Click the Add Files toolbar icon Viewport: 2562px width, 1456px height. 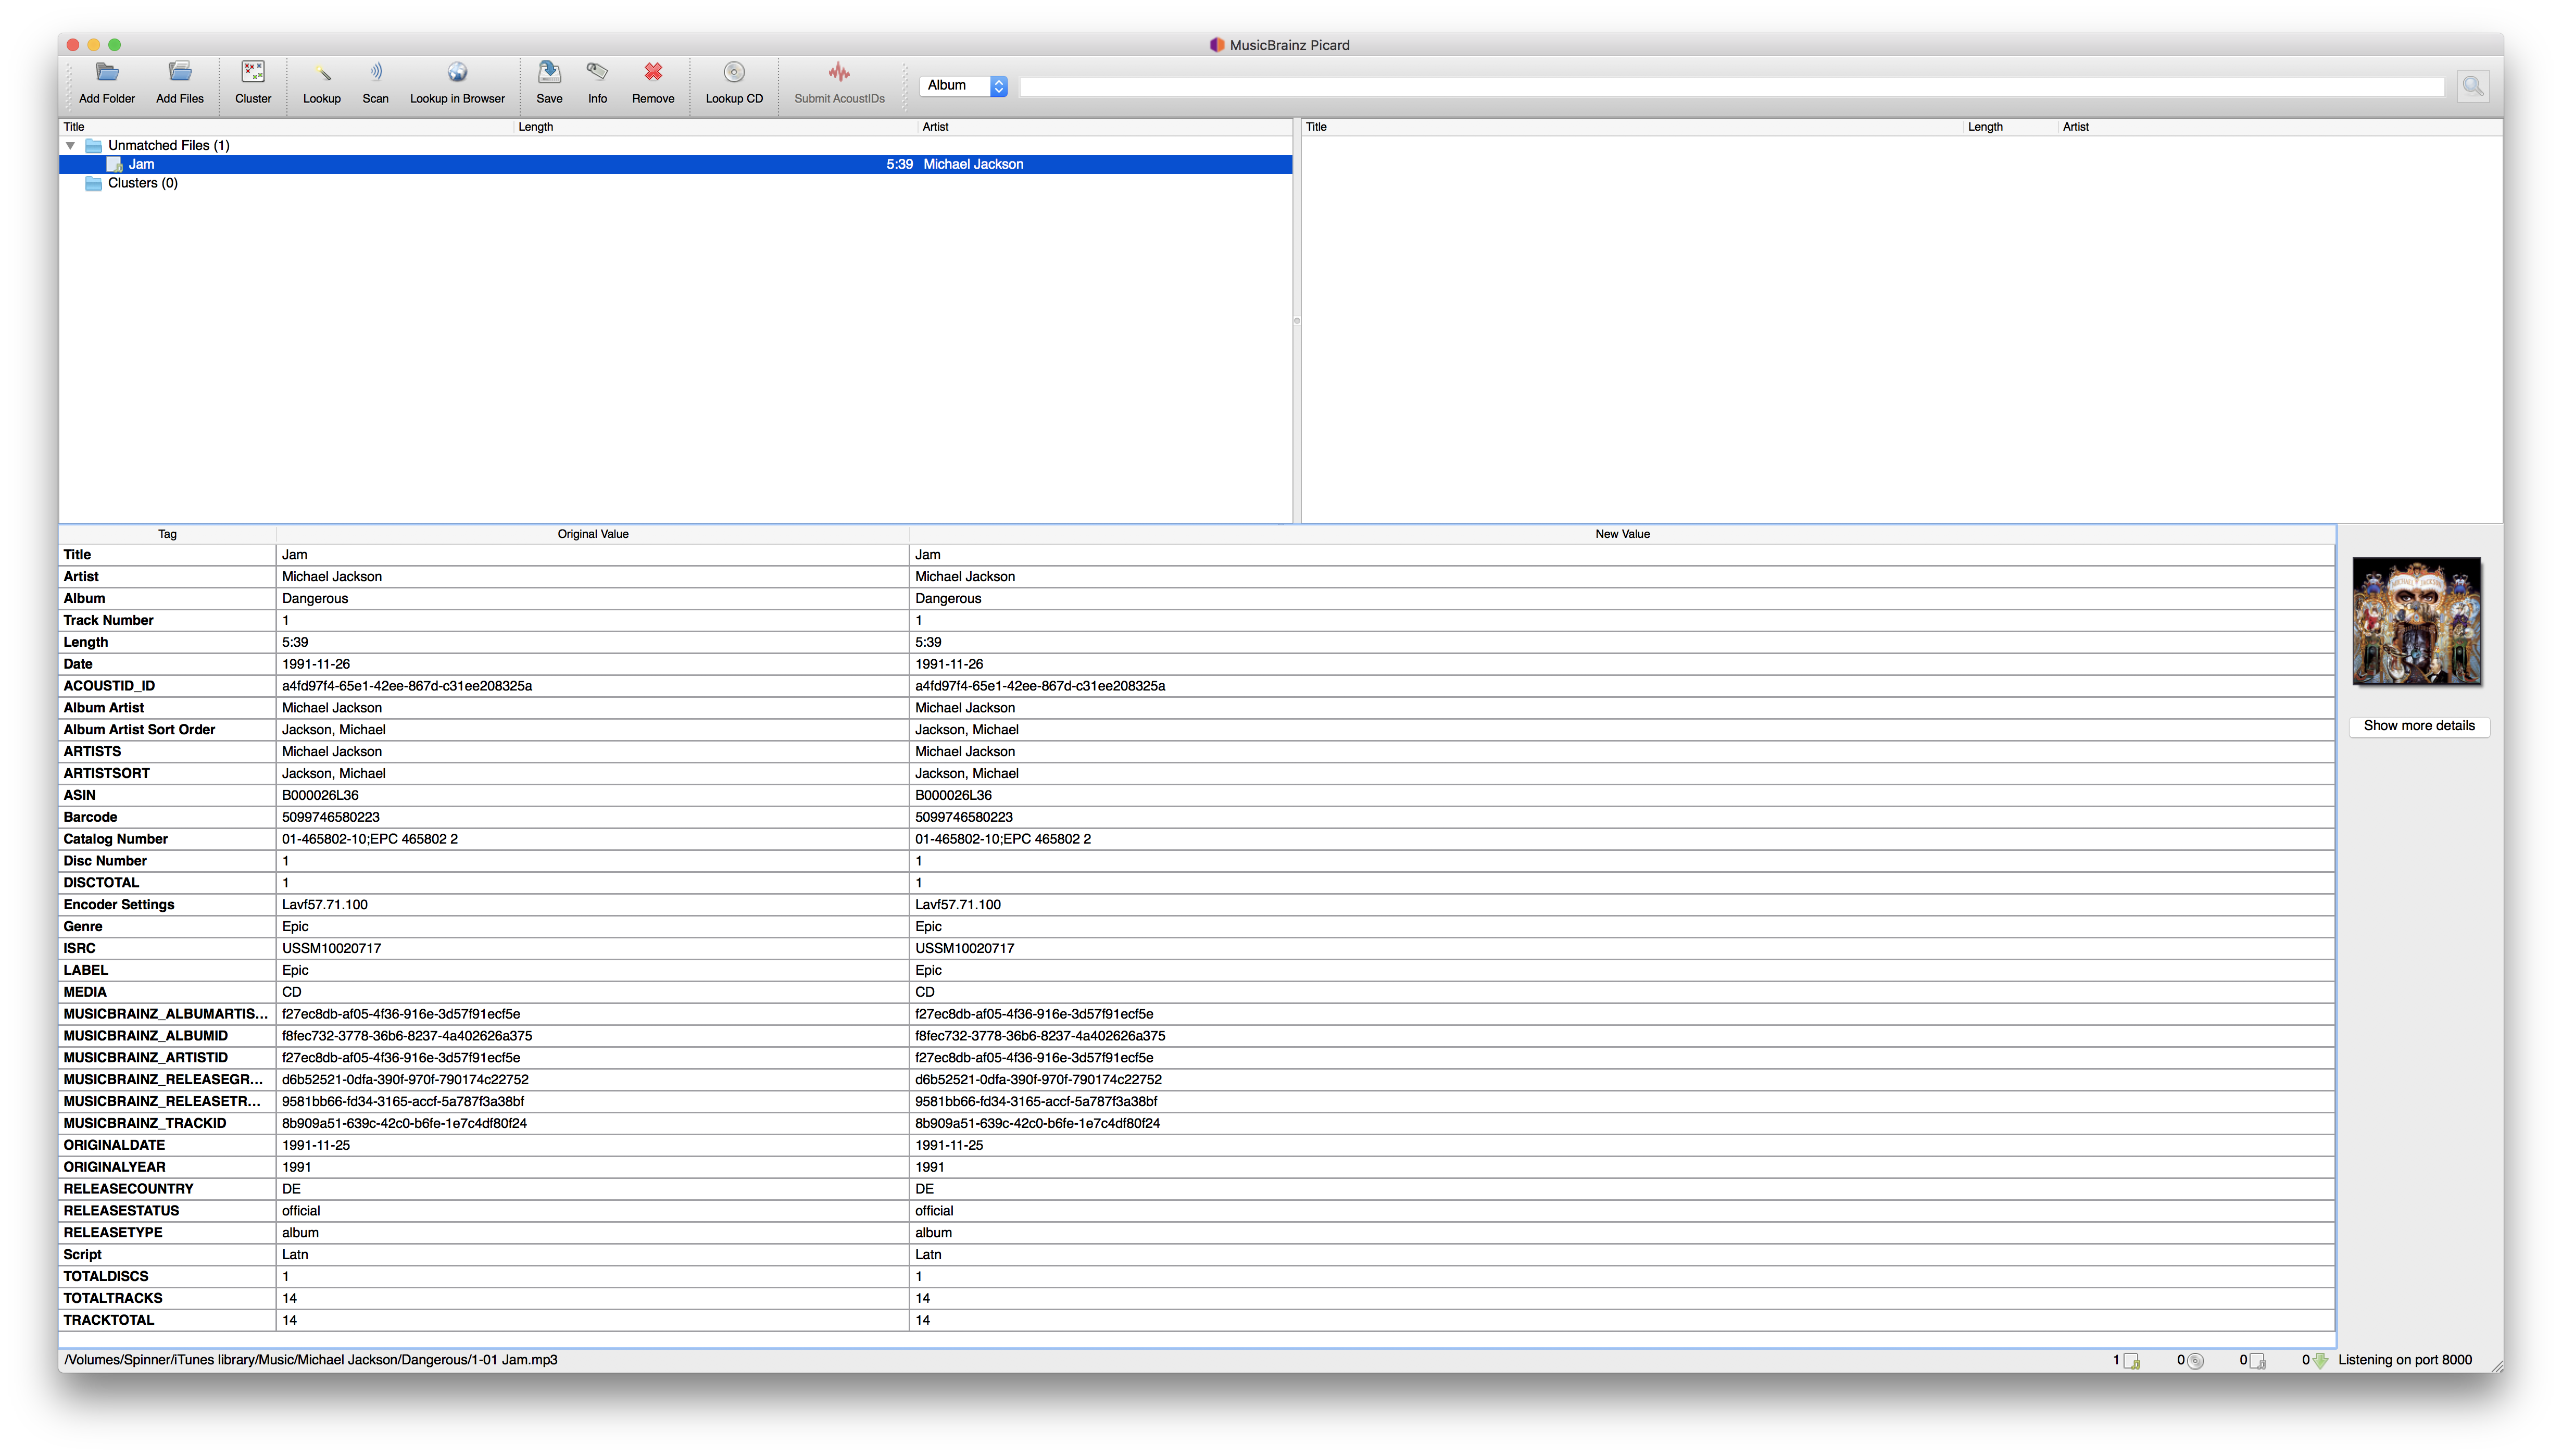tap(180, 73)
